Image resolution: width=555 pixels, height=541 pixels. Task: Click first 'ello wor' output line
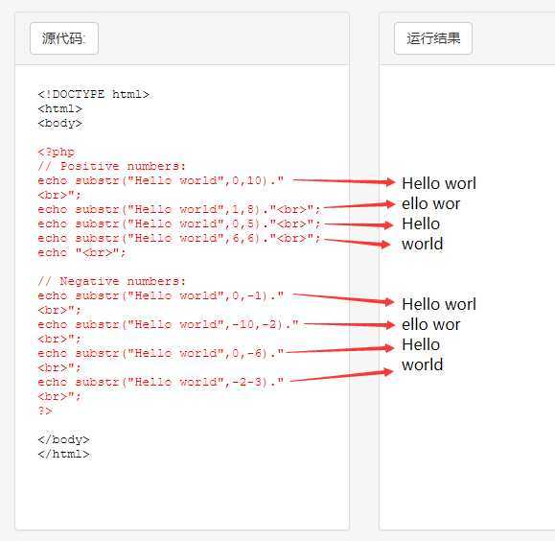coord(430,203)
